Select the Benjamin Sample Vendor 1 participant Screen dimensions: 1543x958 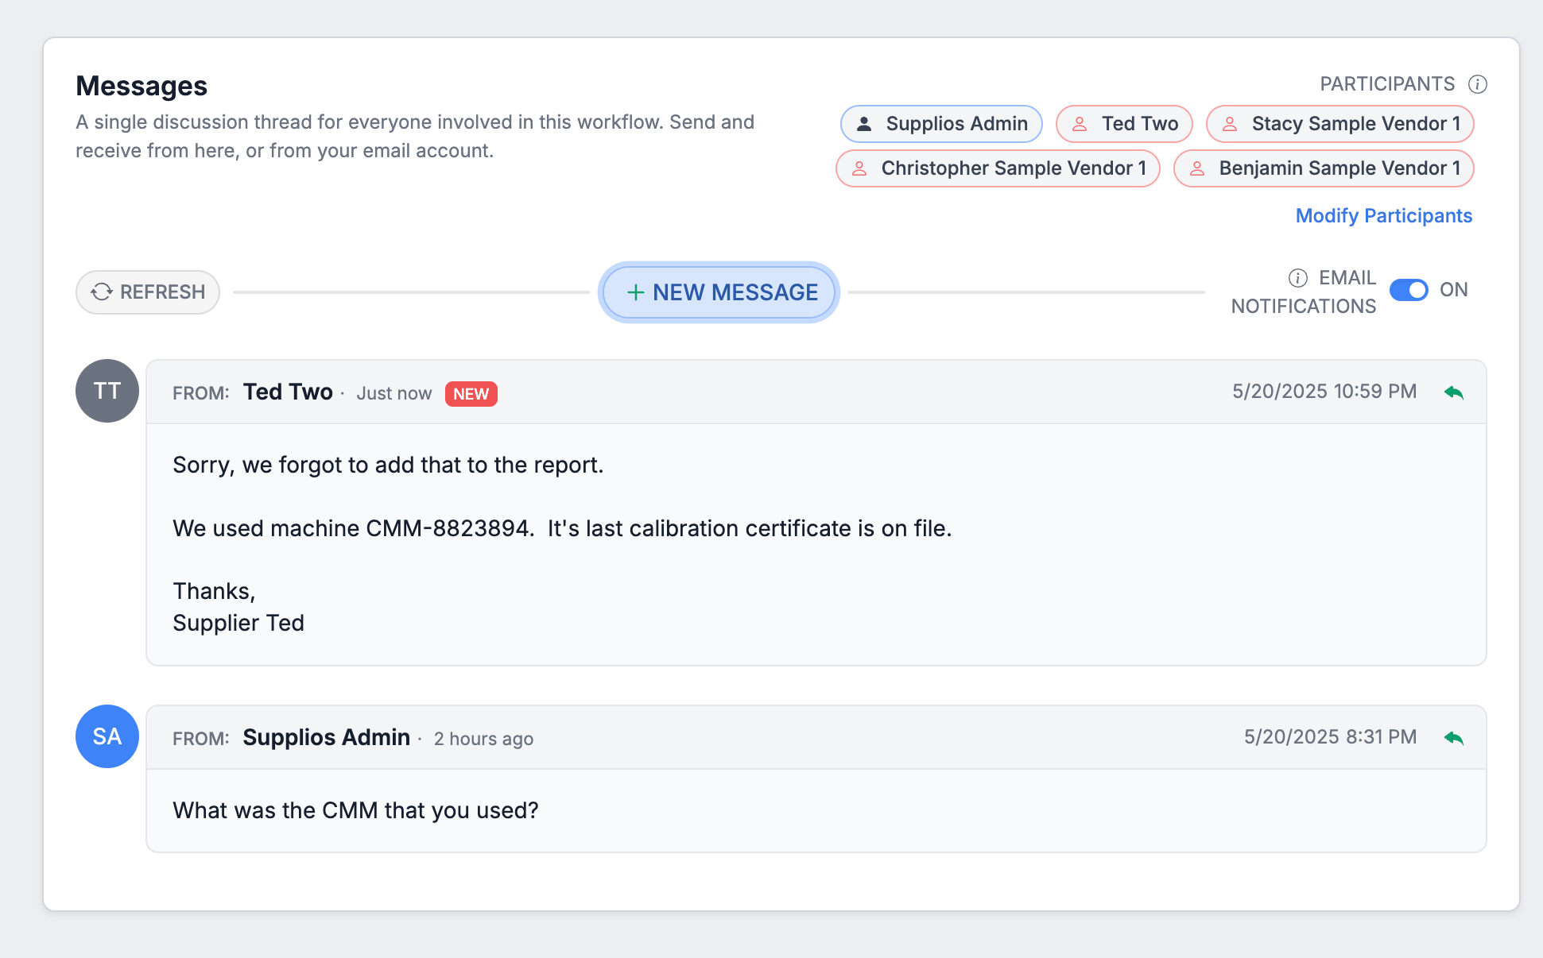1323,168
